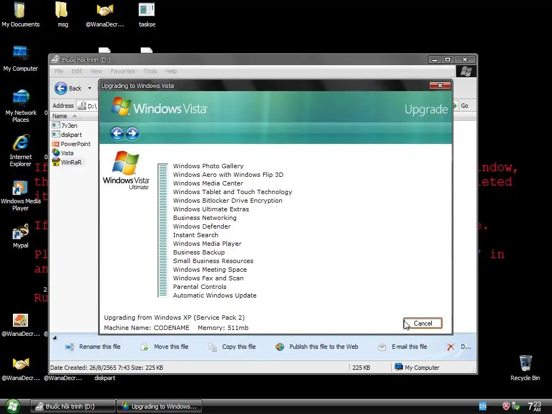The width and height of the screenshot is (552, 414).
Task: Click the back arrow in Vista upgrade dialog
Action: 117,134
